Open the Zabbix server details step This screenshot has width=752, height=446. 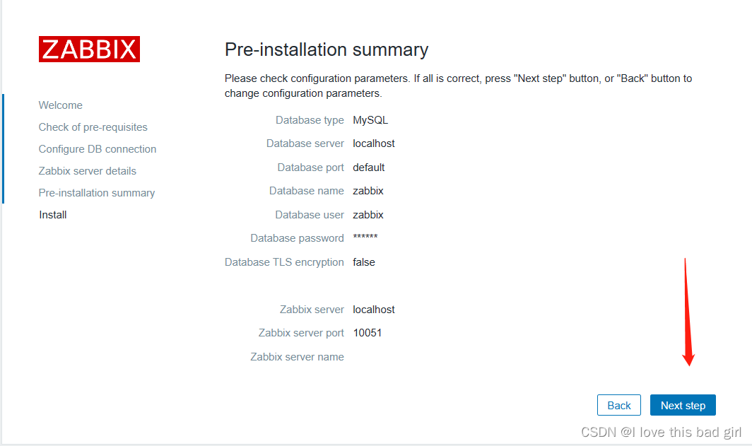[87, 170]
